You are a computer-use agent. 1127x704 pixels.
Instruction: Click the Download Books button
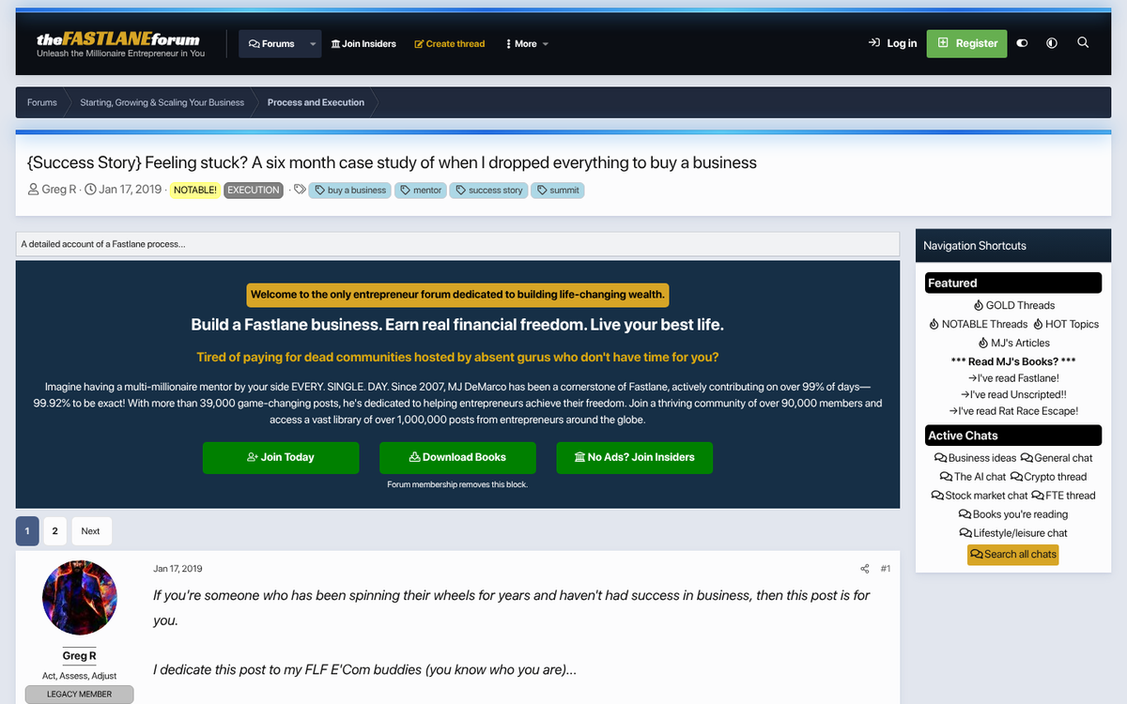[457, 457]
